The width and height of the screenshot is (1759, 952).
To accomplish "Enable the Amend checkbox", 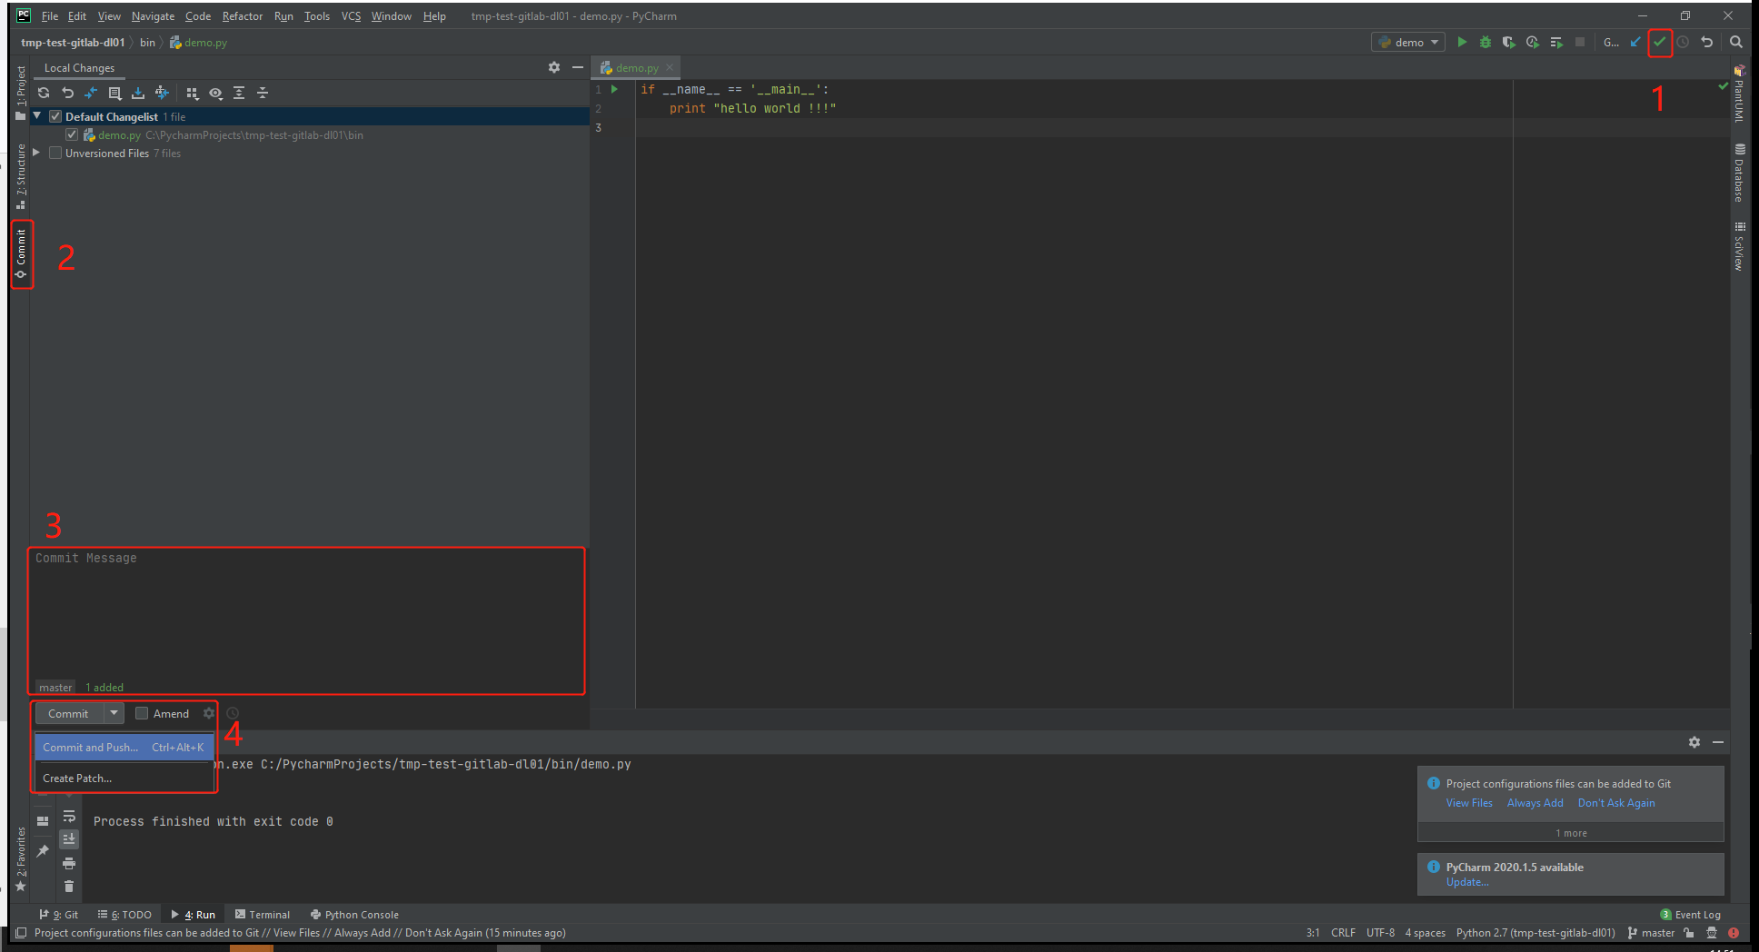I will (x=142, y=713).
